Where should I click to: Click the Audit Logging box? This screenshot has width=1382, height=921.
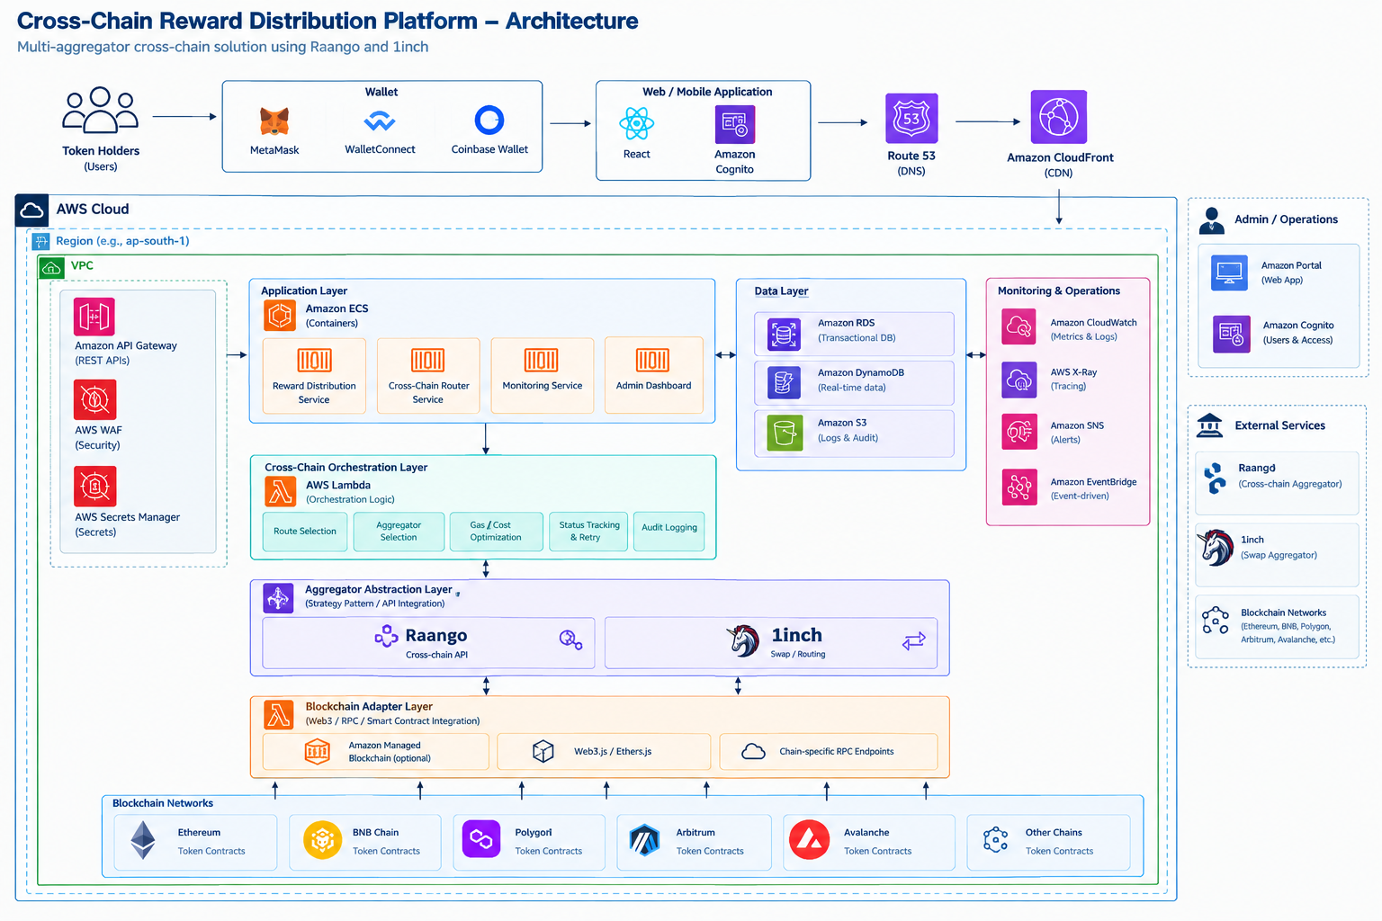tap(669, 531)
